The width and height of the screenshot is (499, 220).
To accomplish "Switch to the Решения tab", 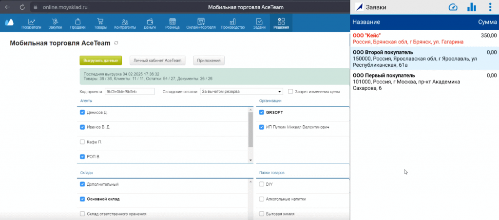I will click(281, 23).
